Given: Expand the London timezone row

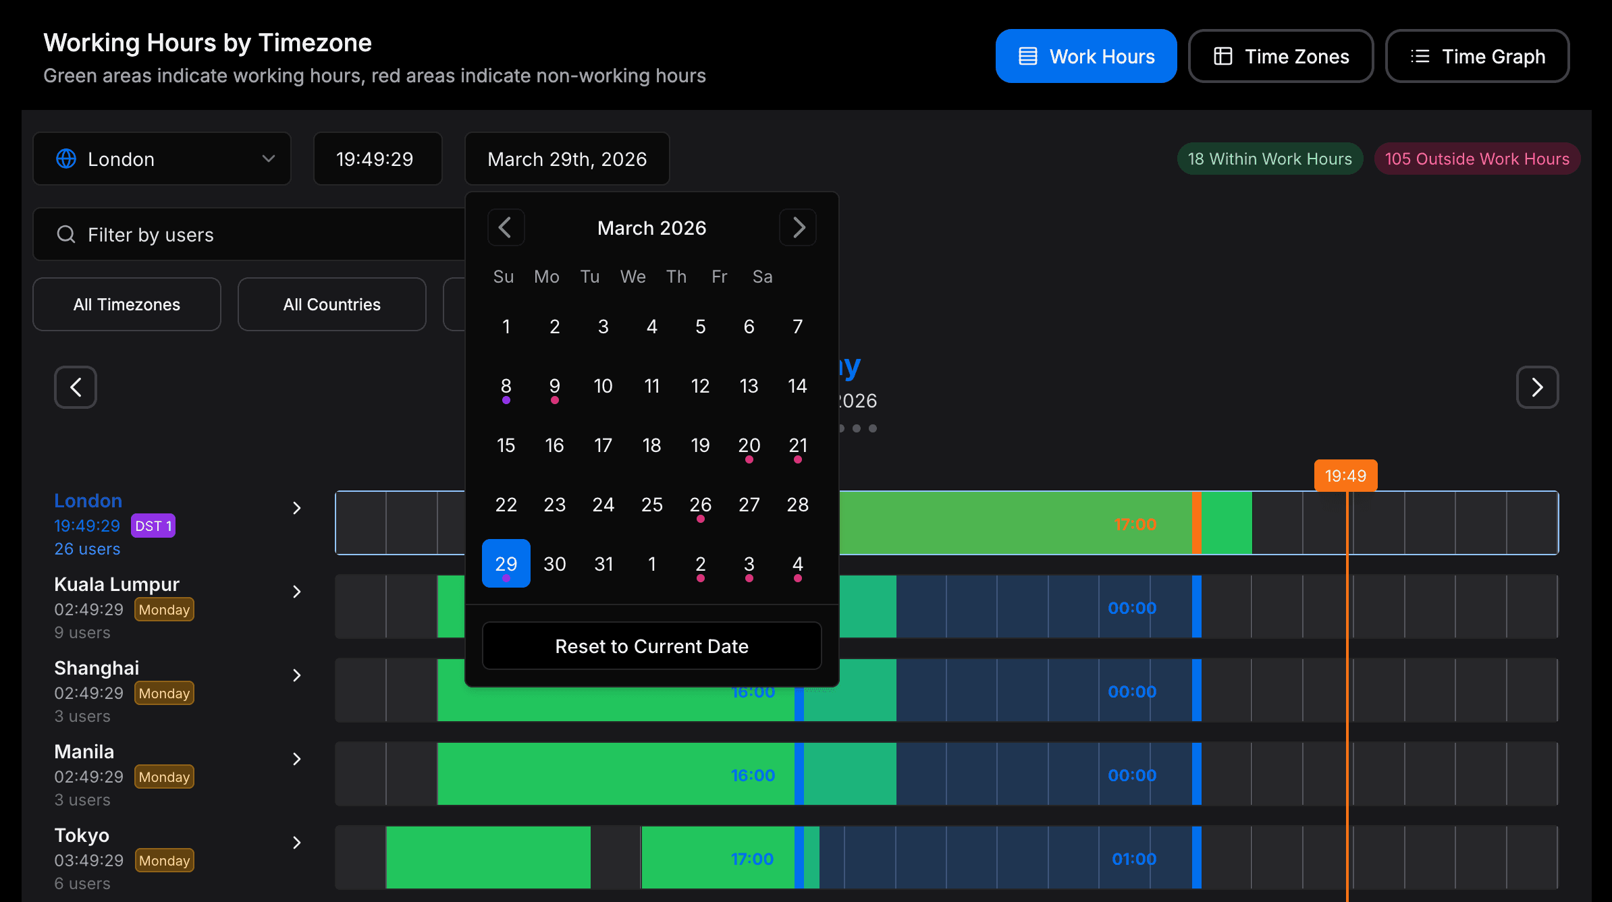Looking at the screenshot, I should coord(296,508).
